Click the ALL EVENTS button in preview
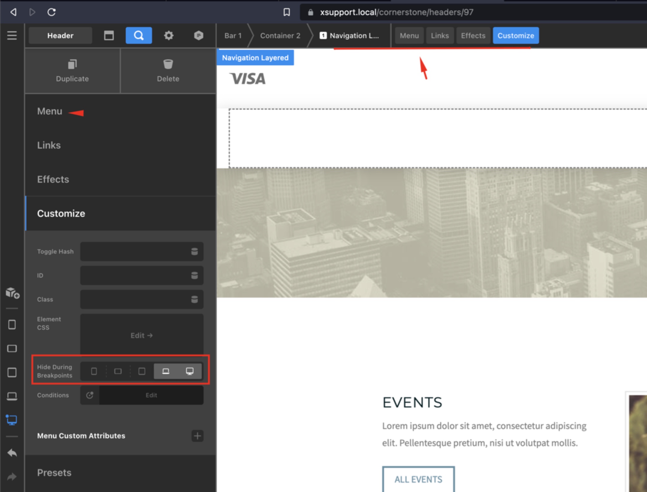The height and width of the screenshot is (492, 647). click(418, 479)
